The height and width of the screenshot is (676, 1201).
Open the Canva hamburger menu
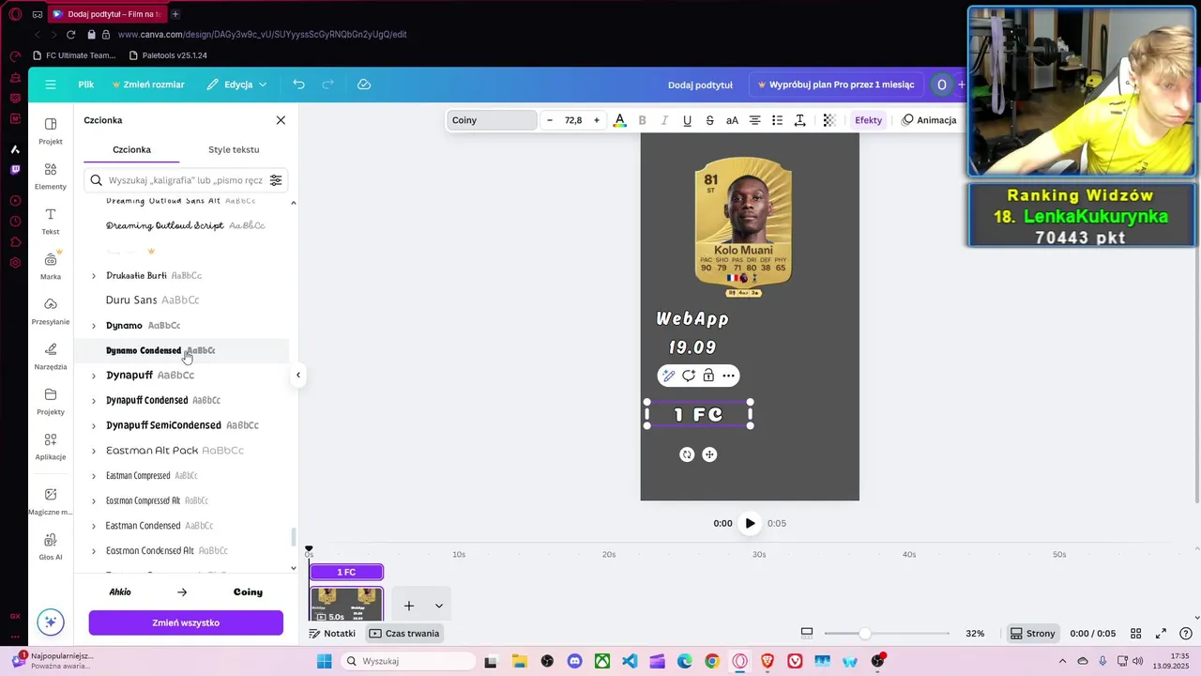point(51,84)
